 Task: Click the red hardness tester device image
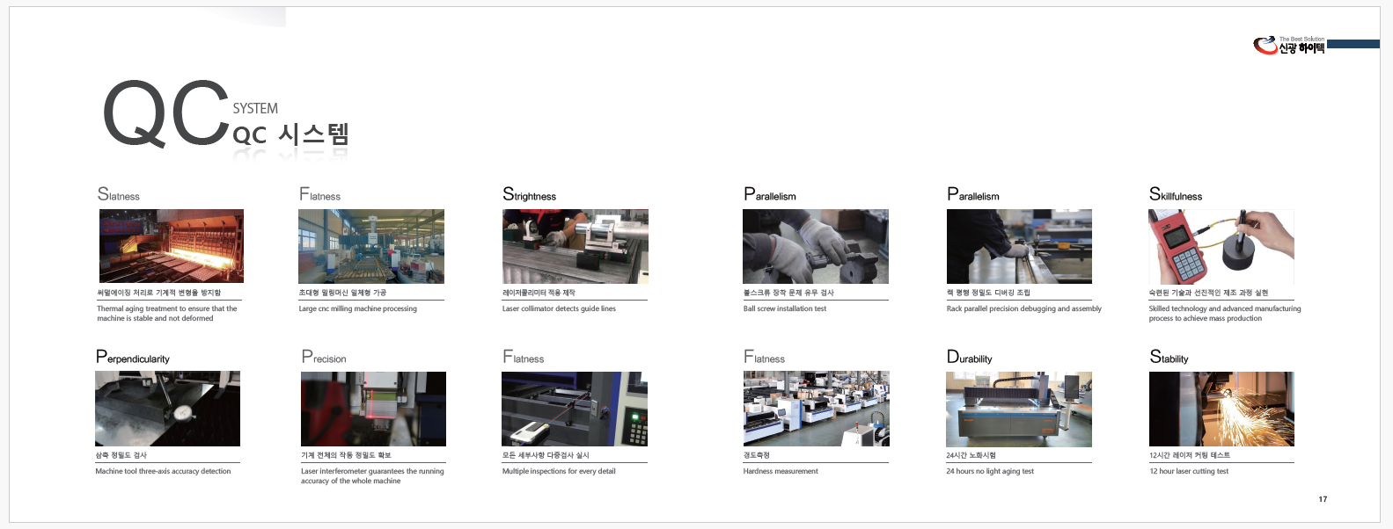click(1221, 246)
